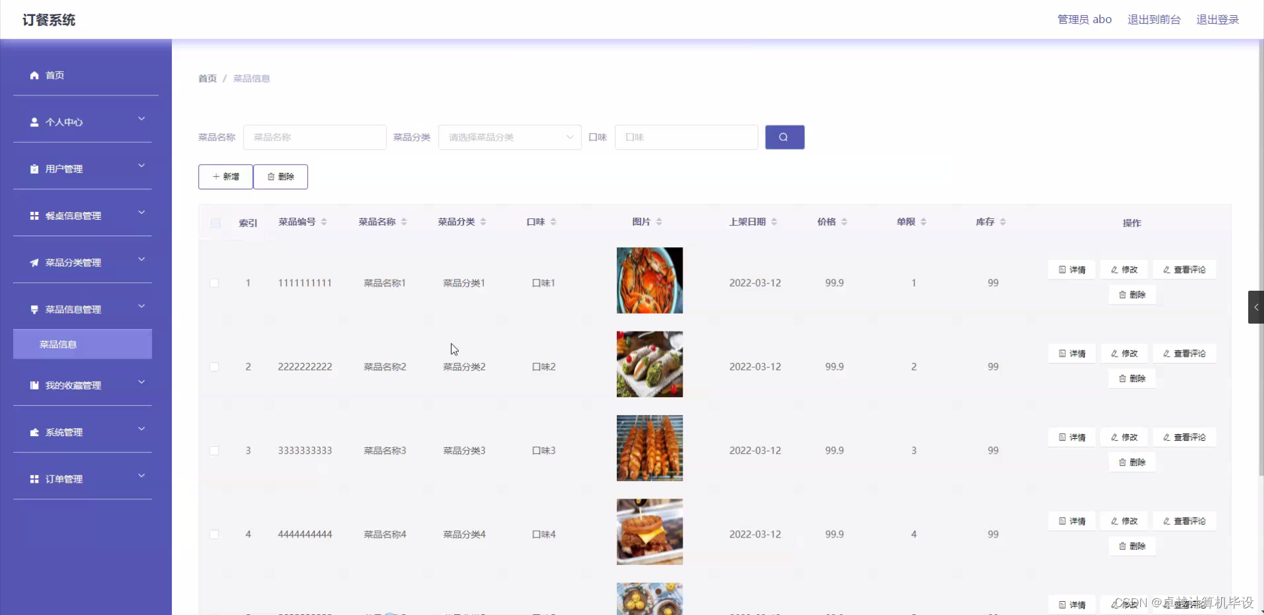The height and width of the screenshot is (615, 1264).
Task: Open the 请选择菜品分类 dropdown
Action: [510, 137]
